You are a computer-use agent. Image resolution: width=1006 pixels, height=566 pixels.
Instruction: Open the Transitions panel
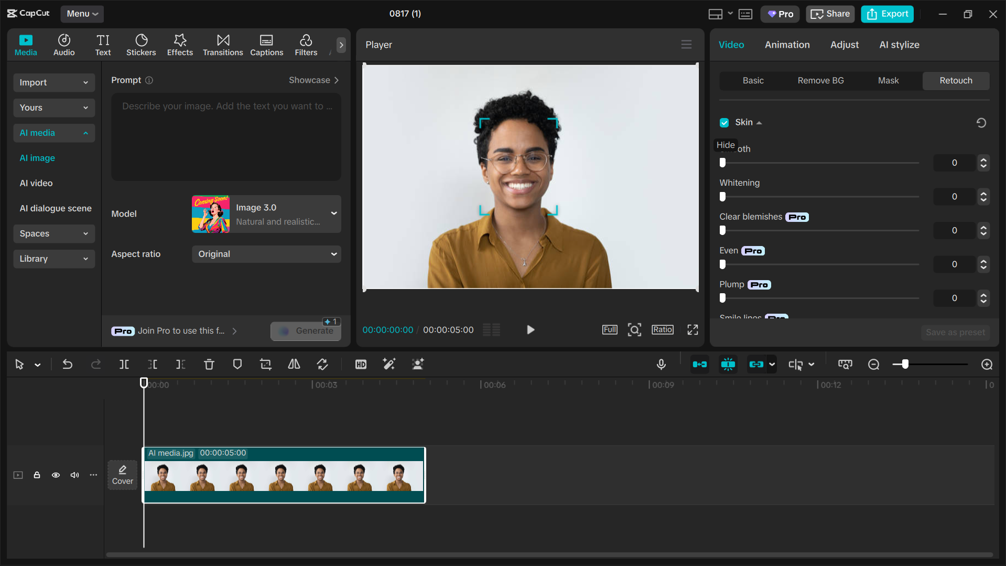point(223,45)
